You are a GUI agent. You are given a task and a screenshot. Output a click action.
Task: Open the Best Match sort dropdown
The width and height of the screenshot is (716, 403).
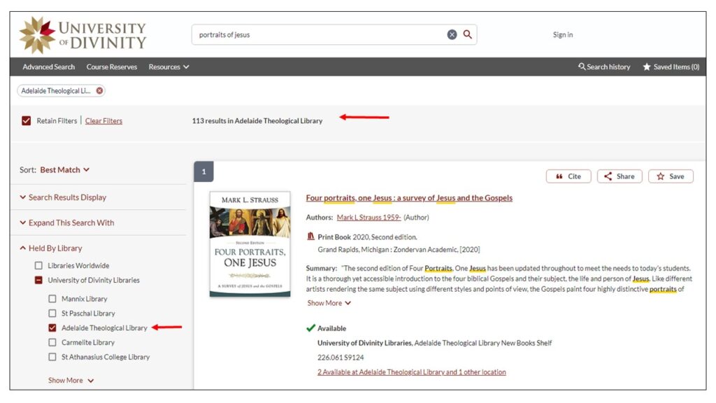pos(64,170)
